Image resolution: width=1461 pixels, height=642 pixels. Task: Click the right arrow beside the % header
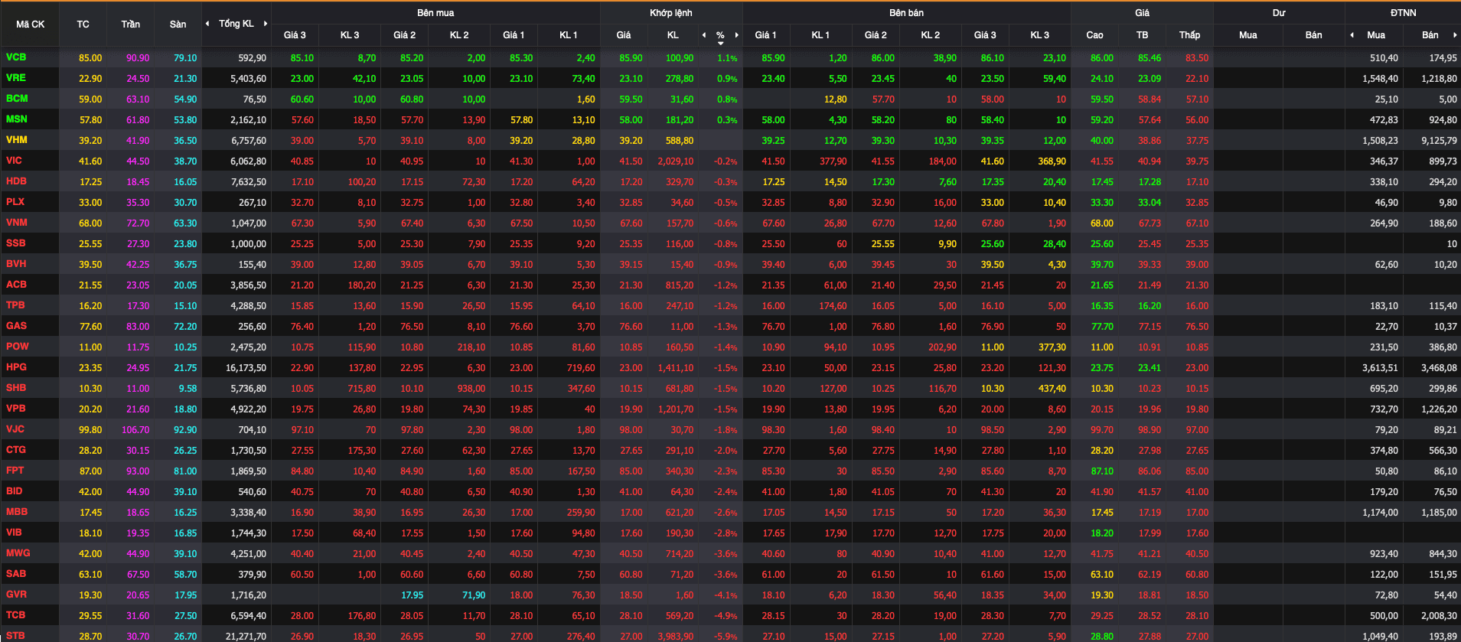(737, 35)
